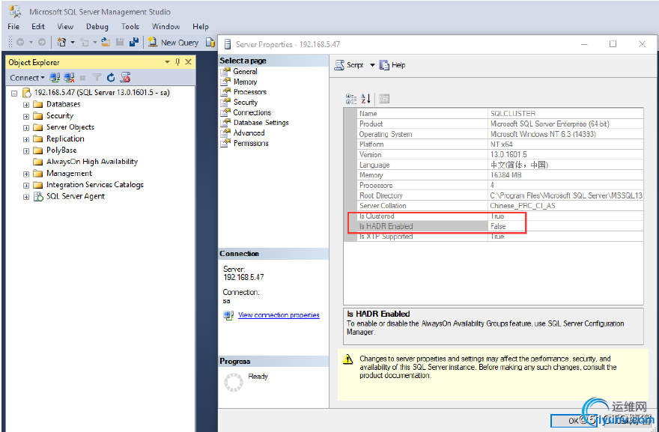Screen dimensions: 659x432
Task: Open View connection properties link
Action: click(x=279, y=315)
